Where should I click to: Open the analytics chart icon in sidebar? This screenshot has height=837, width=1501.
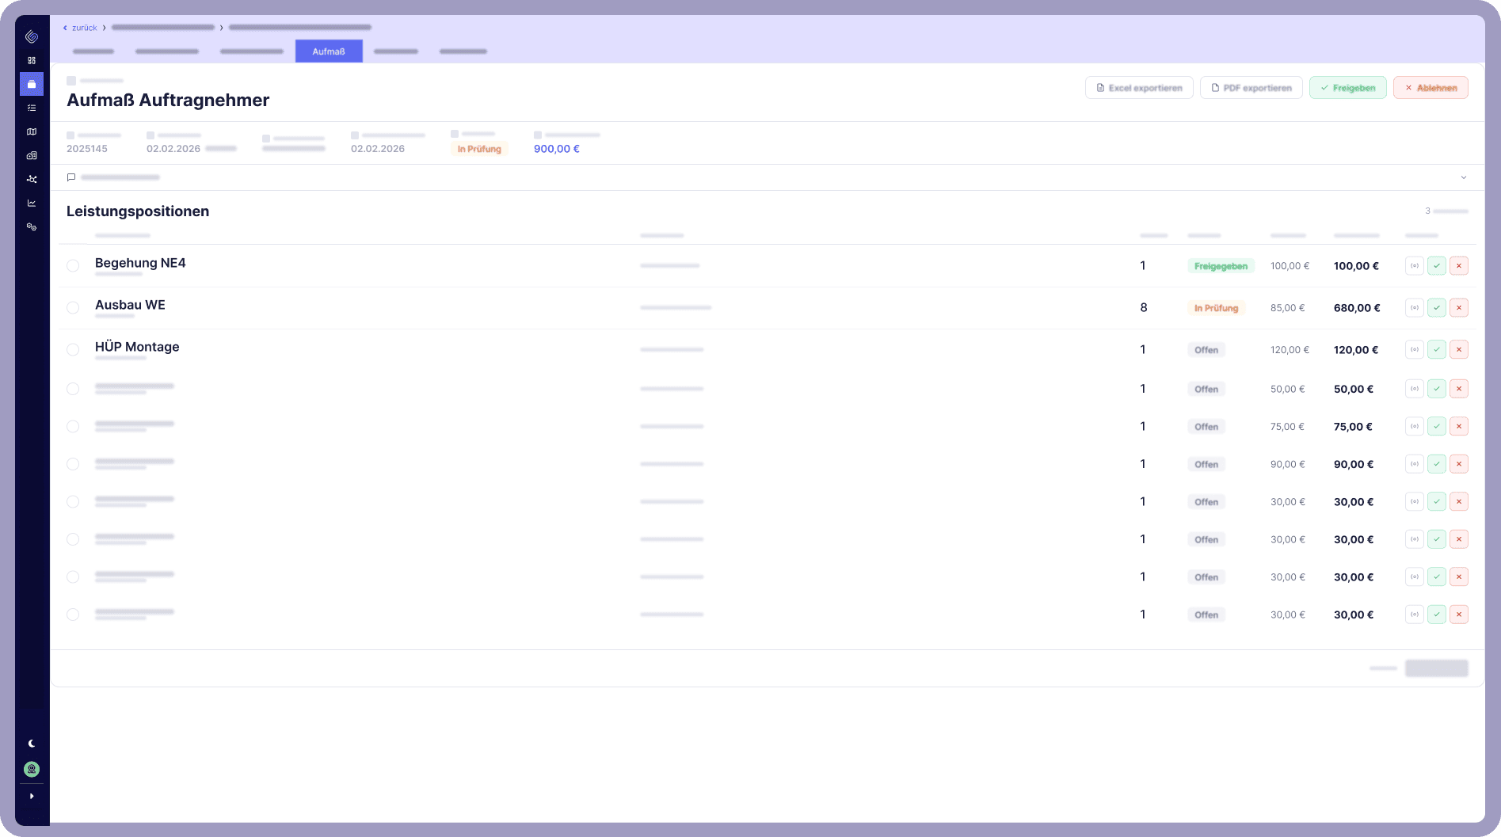pos(32,203)
